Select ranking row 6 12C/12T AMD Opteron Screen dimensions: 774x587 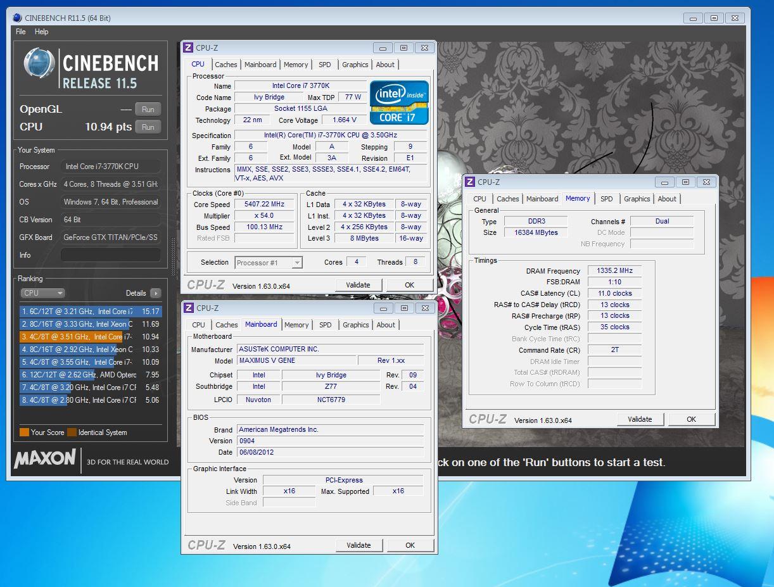pos(90,375)
